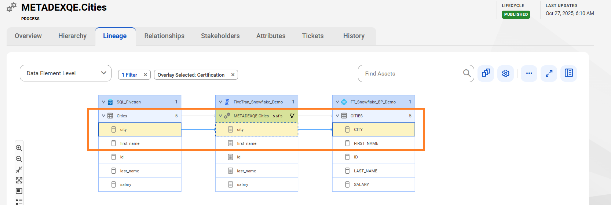Open the more options ellipsis button

click(529, 73)
